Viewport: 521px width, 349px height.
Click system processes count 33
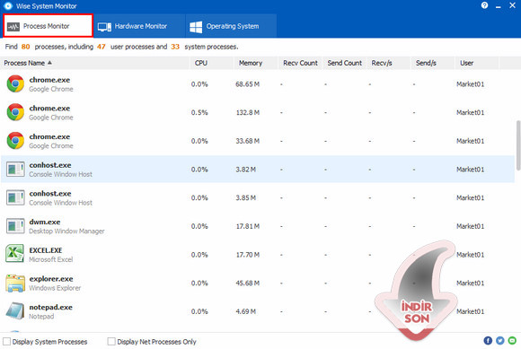pyautogui.click(x=175, y=47)
